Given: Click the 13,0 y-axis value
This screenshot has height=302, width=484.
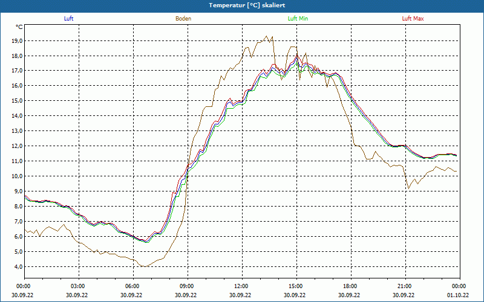Looking at the screenshot, I should (x=18, y=131).
